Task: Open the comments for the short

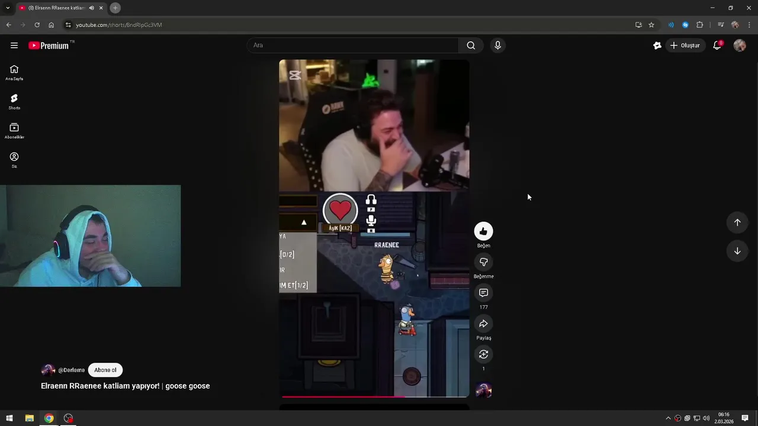Action: pyautogui.click(x=483, y=293)
